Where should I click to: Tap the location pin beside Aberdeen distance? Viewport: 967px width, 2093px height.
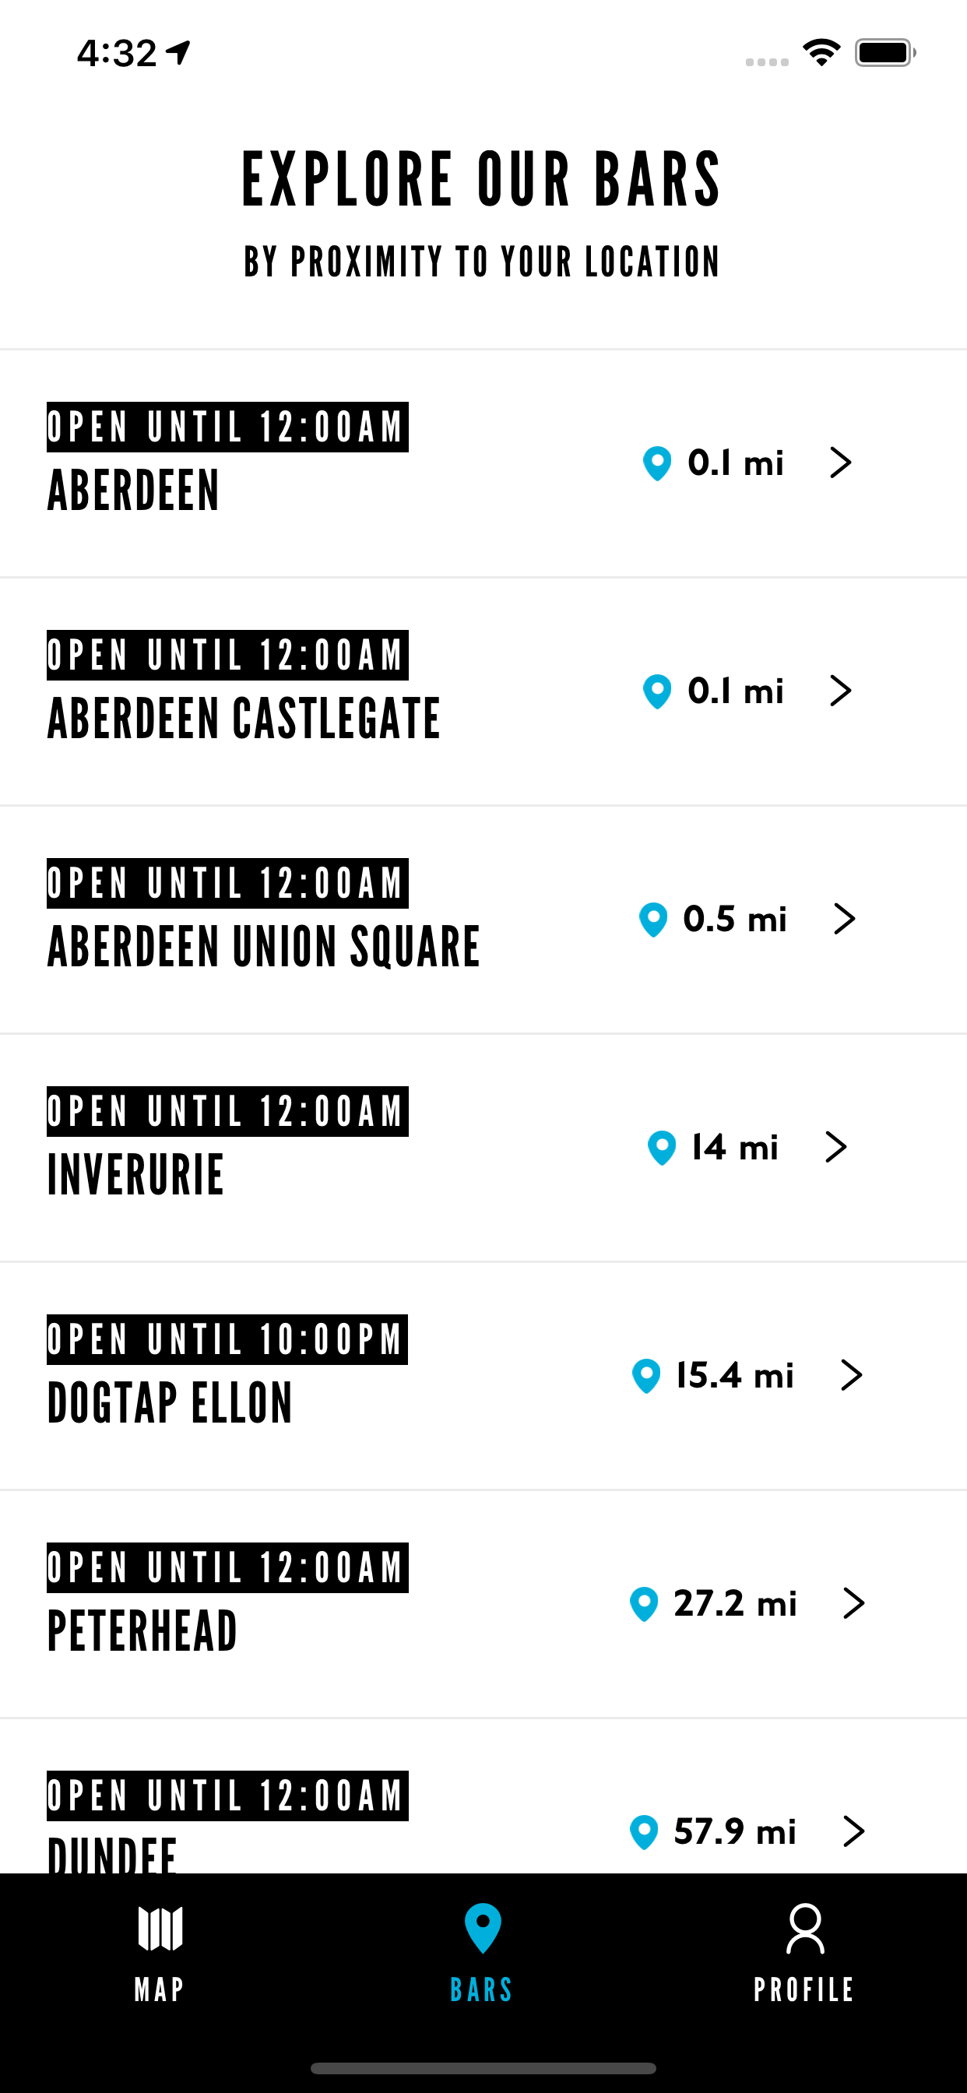656,463
